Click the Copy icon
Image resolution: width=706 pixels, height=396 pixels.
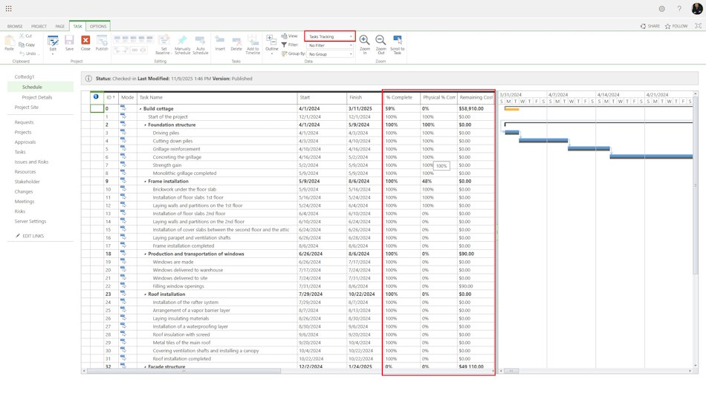(22, 44)
